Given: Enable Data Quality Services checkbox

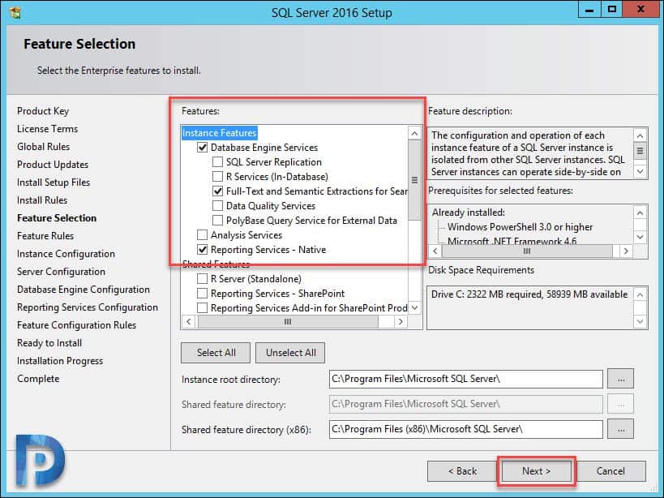Looking at the screenshot, I should click(x=217, y=206).
